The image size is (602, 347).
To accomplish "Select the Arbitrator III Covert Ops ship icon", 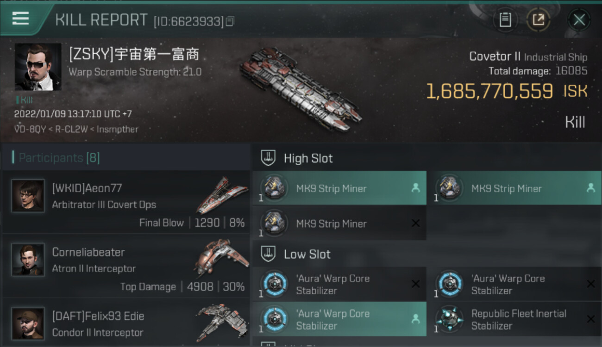I will coord(222,194).
